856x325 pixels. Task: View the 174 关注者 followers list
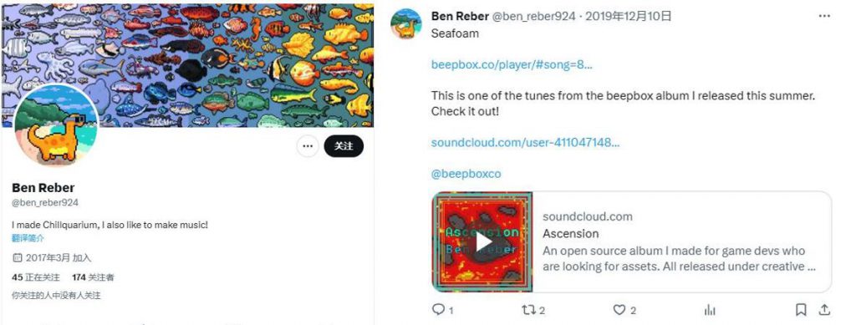tap(93, 277)
